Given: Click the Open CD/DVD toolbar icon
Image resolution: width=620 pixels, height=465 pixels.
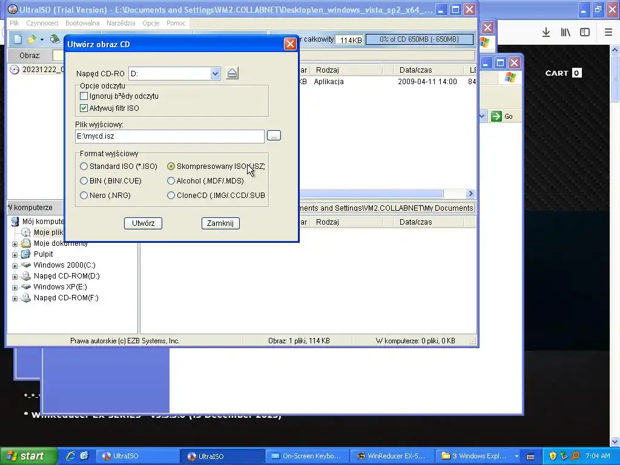Looking at the screenshot, I should coord(54,39).
